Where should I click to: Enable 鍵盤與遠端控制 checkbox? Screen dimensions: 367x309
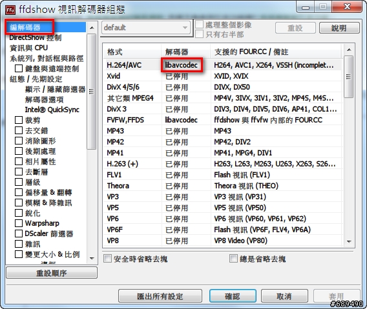click(x=19, y=68)
